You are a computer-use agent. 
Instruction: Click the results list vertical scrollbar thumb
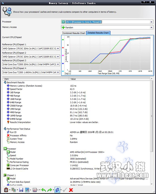152,116
